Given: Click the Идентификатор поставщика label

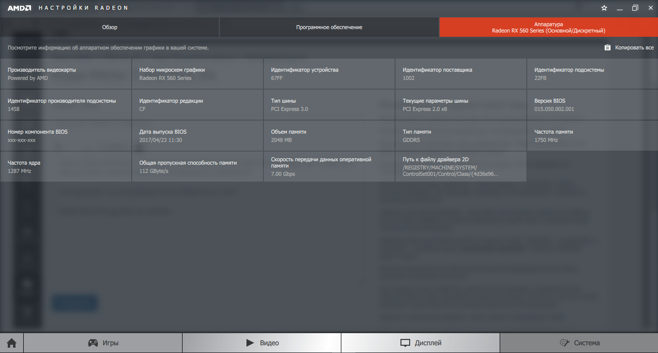Looking at the screenshot, I should click(x=437, y=70).
